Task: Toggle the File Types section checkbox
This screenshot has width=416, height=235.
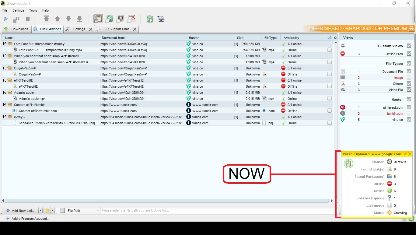Action: pos(409,64)
